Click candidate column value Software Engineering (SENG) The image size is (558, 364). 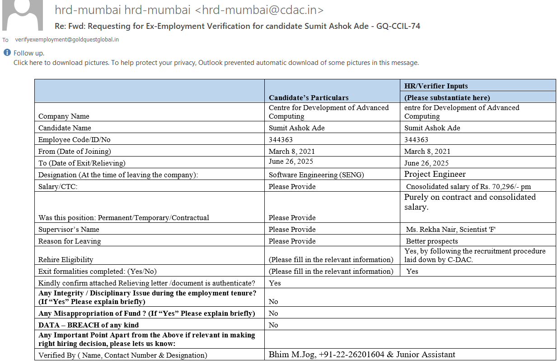point(316,175)
